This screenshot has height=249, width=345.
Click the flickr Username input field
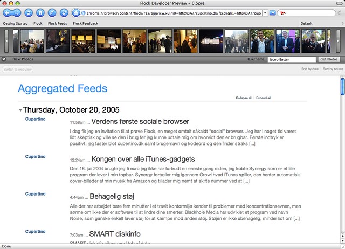[x=292, y=59]
